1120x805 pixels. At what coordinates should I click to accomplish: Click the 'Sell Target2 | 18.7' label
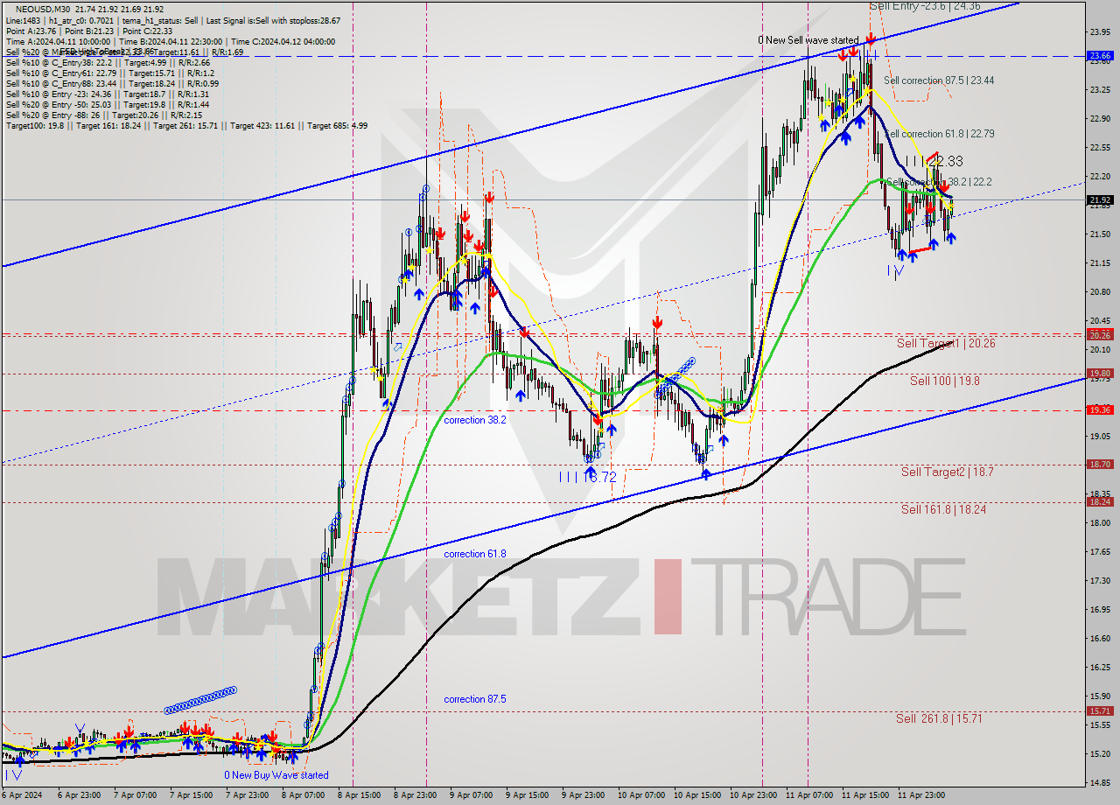pos(947,472)
